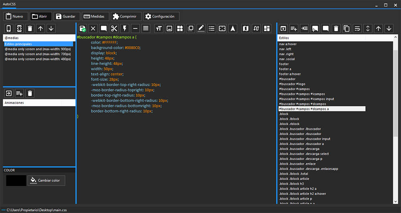Click the Estilos list scrollbar down arrow
This screenshot has width=401, height=213.
395,202
